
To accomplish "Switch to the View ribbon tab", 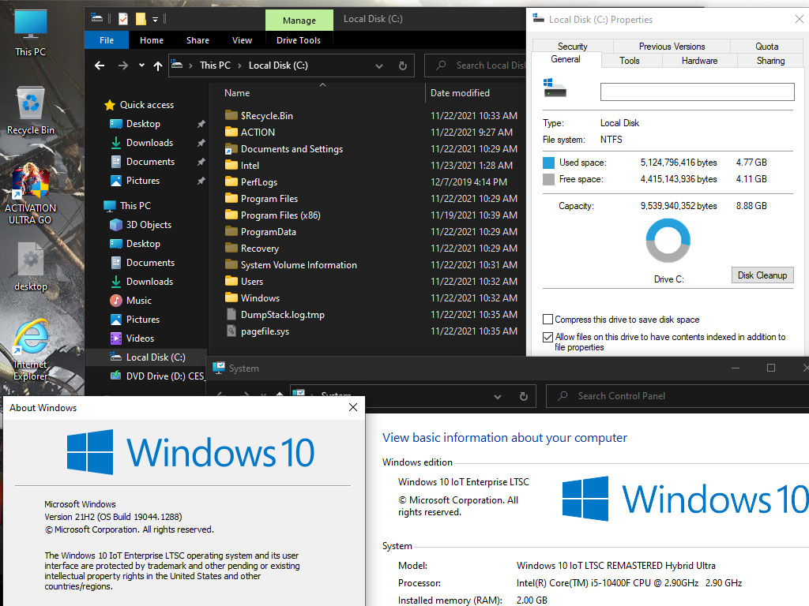I will click(242, 40).
